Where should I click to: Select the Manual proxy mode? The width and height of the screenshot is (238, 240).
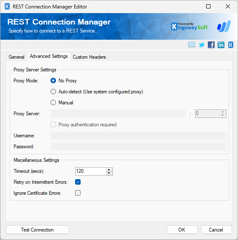pyautogui.click(x=53, y=103)
